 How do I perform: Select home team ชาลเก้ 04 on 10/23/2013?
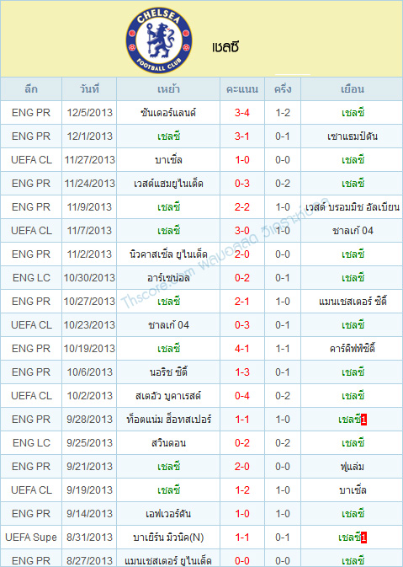pos(168,325)
